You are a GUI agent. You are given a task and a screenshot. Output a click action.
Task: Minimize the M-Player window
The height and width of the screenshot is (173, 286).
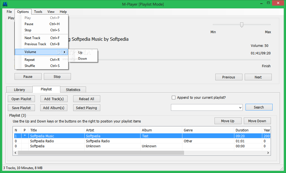point(262,3)
